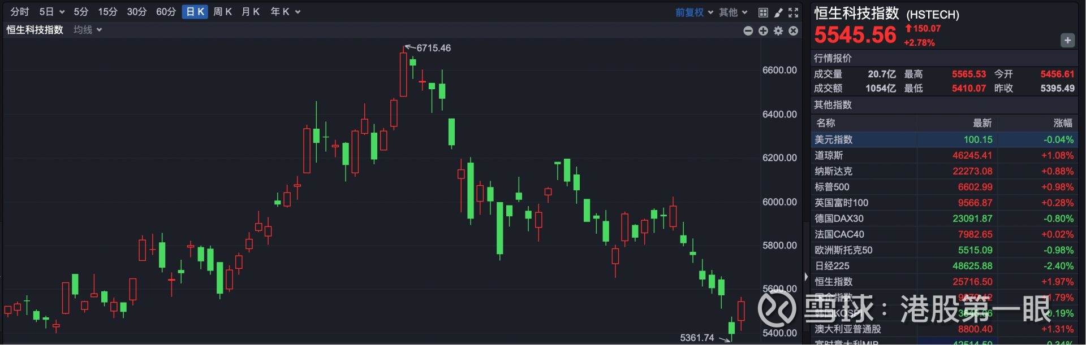Select the 月K monthly chart tab
This screenshot has width=1086, height=345.
click(250, 12)
